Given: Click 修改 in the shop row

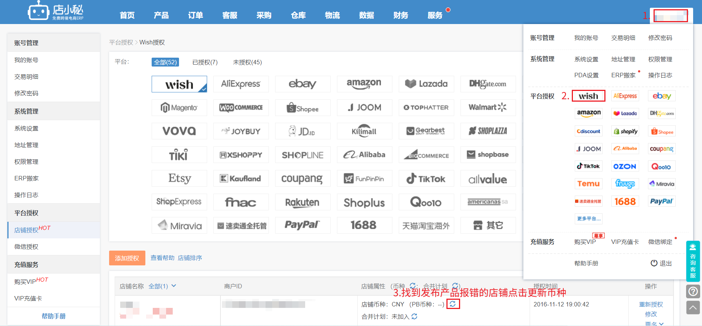Looking at the screenshot, I should click(x=651, y=314).
